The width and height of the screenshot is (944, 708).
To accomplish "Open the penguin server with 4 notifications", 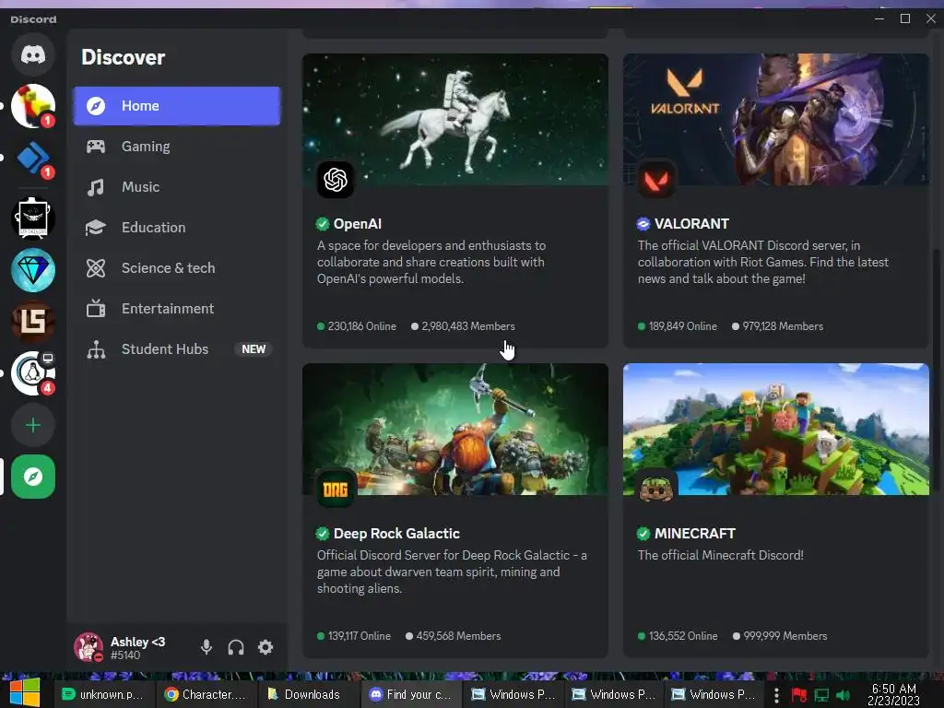I will point(33,373).
